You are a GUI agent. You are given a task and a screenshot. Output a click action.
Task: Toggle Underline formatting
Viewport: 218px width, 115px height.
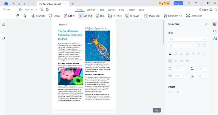(187, 53)
